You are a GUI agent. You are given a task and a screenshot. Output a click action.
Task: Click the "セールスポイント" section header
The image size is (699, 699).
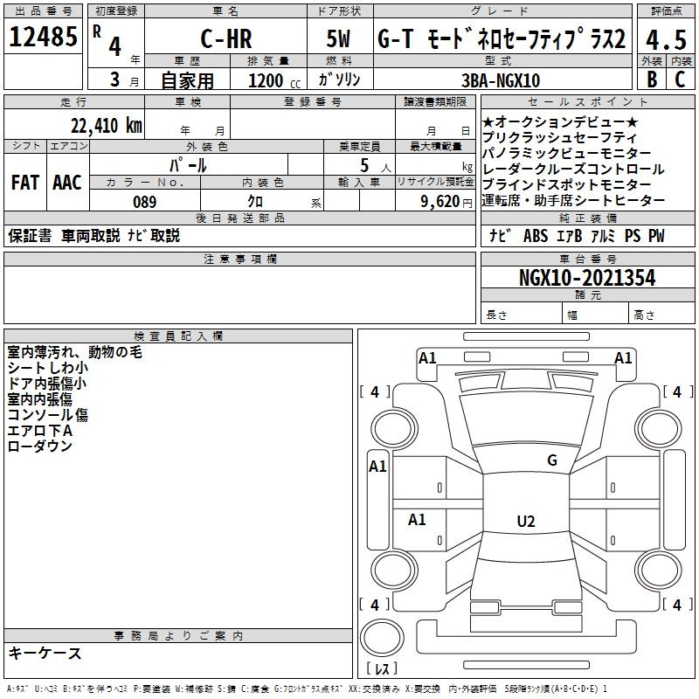pos(587,102)
